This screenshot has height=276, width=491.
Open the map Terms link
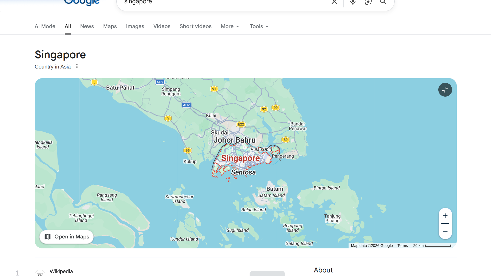[x=403, y=246]
